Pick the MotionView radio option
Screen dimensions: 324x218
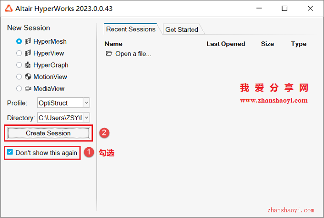(x=19, y=76)
